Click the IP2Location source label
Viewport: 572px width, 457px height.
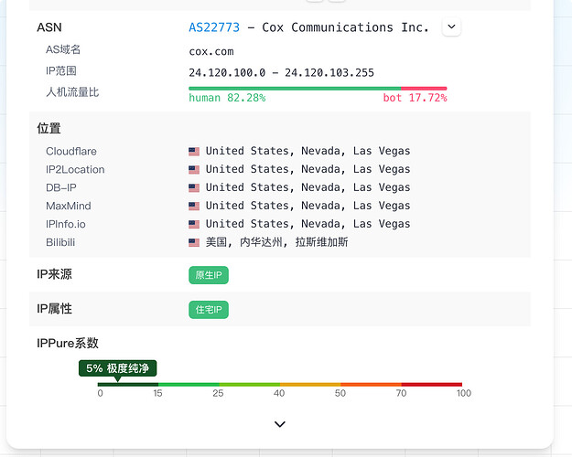(x=75, y=169)
